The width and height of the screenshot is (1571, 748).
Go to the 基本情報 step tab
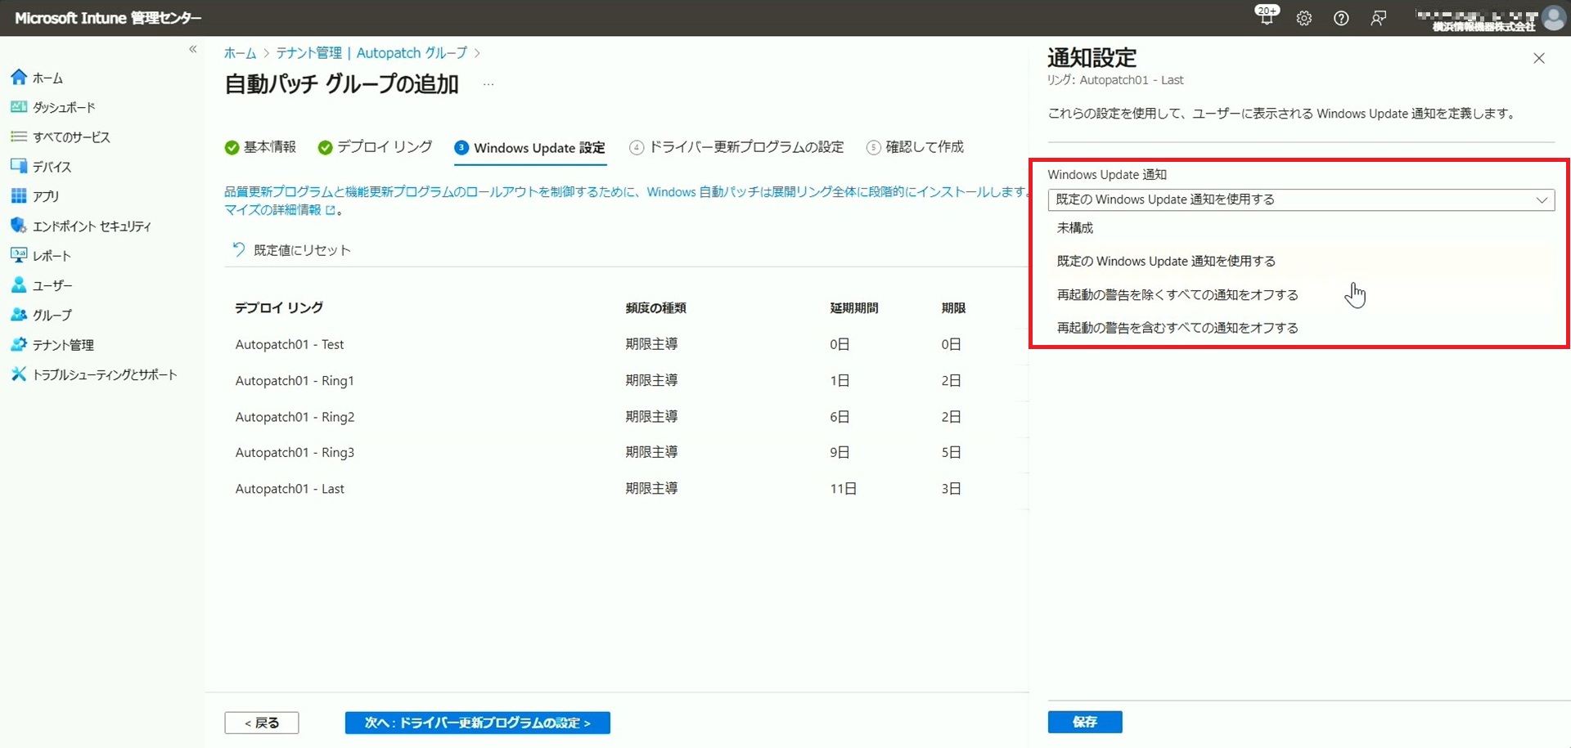tap(260, 147)
